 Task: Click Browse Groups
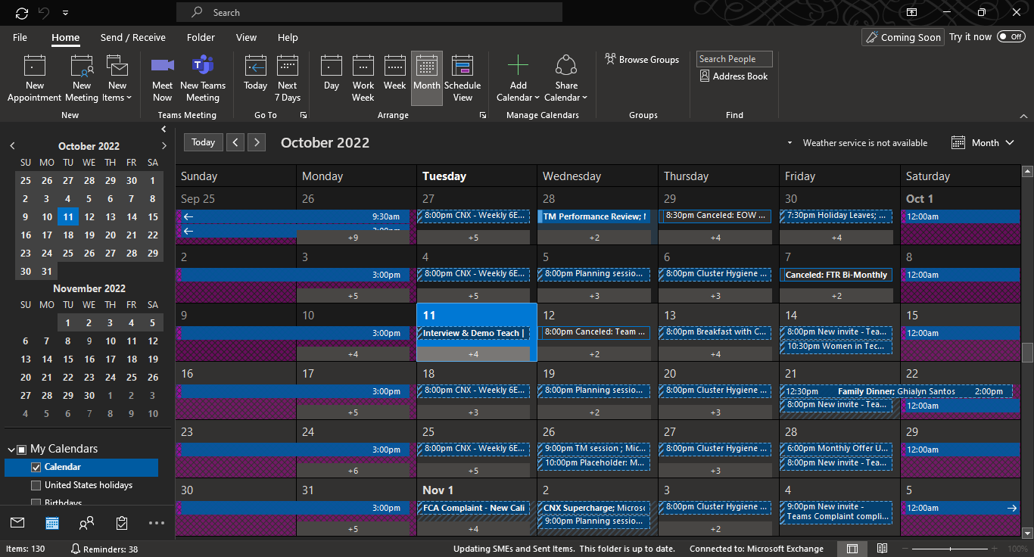click(x=642, y=59)
